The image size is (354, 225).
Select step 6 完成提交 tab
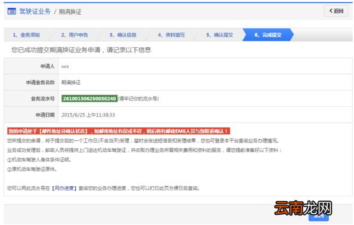click(x=268, y=35)
